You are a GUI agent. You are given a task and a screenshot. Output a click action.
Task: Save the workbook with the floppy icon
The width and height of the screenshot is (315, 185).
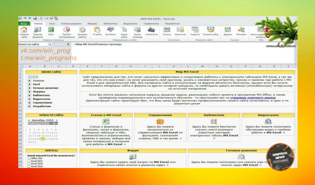tap(35, 18)
